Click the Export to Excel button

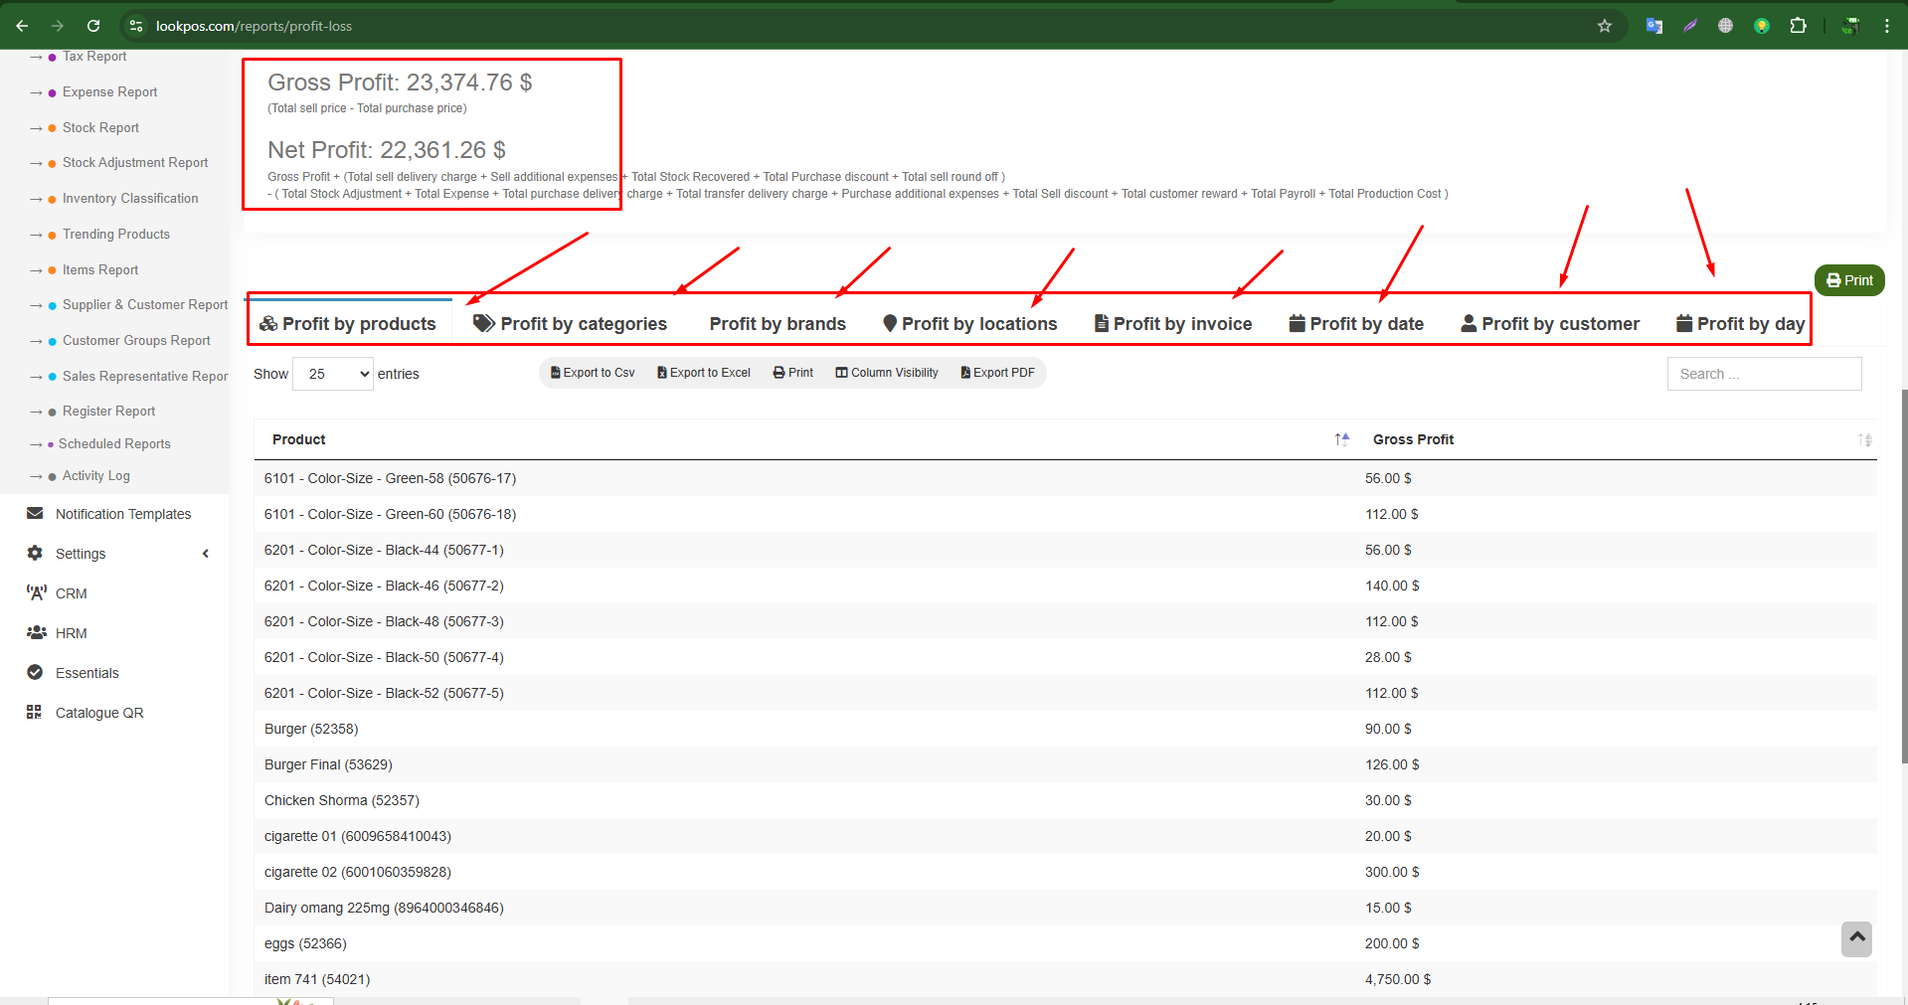coord(703,372)
